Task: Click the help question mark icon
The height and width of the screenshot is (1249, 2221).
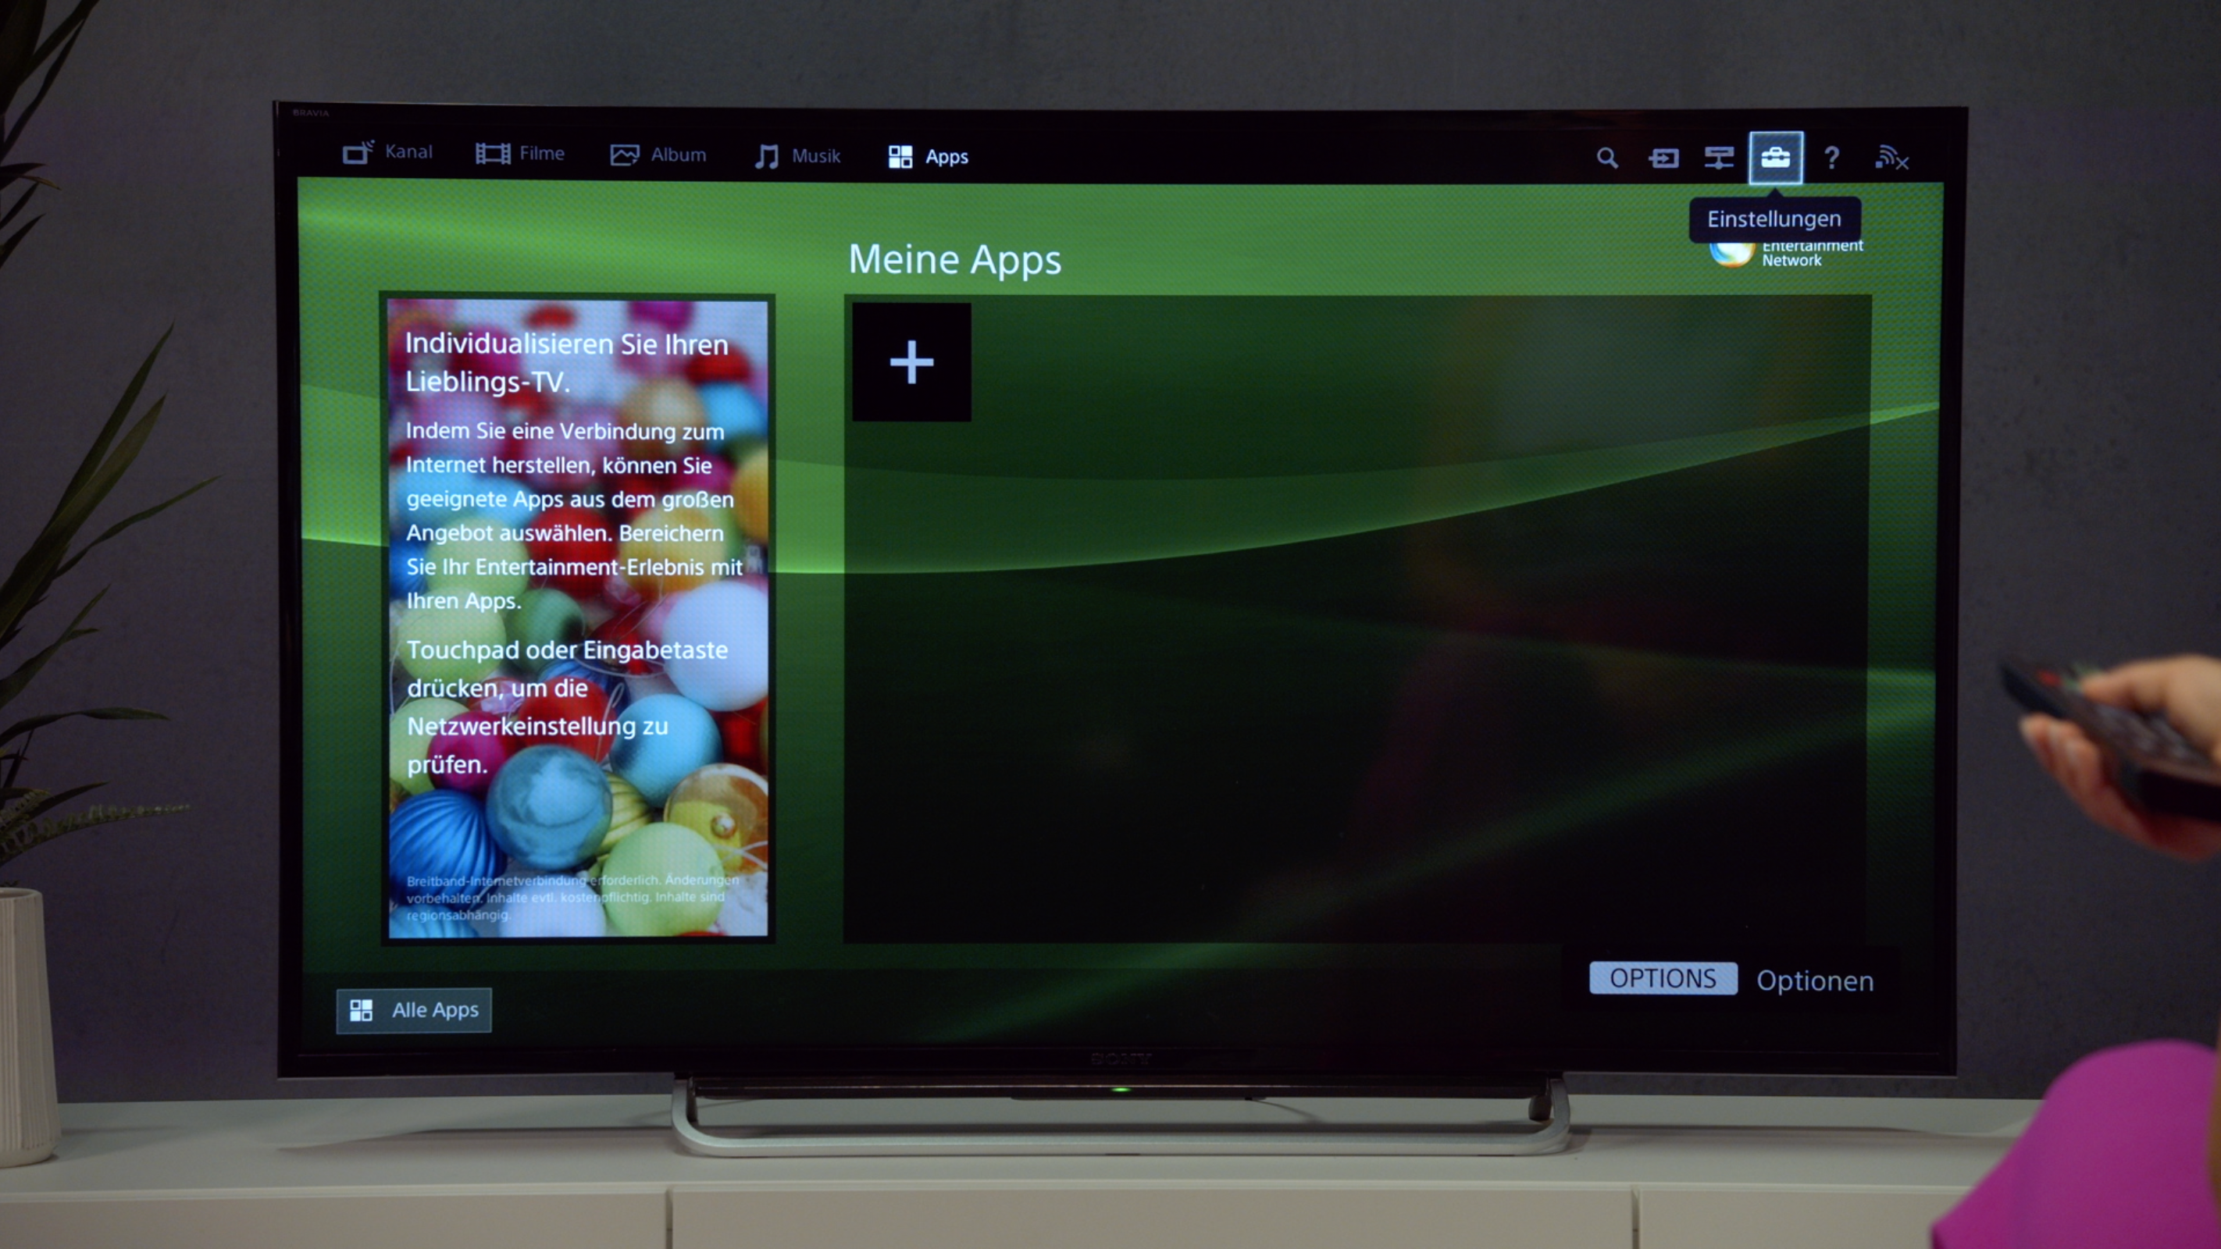Action: (x=1831, y=157)
